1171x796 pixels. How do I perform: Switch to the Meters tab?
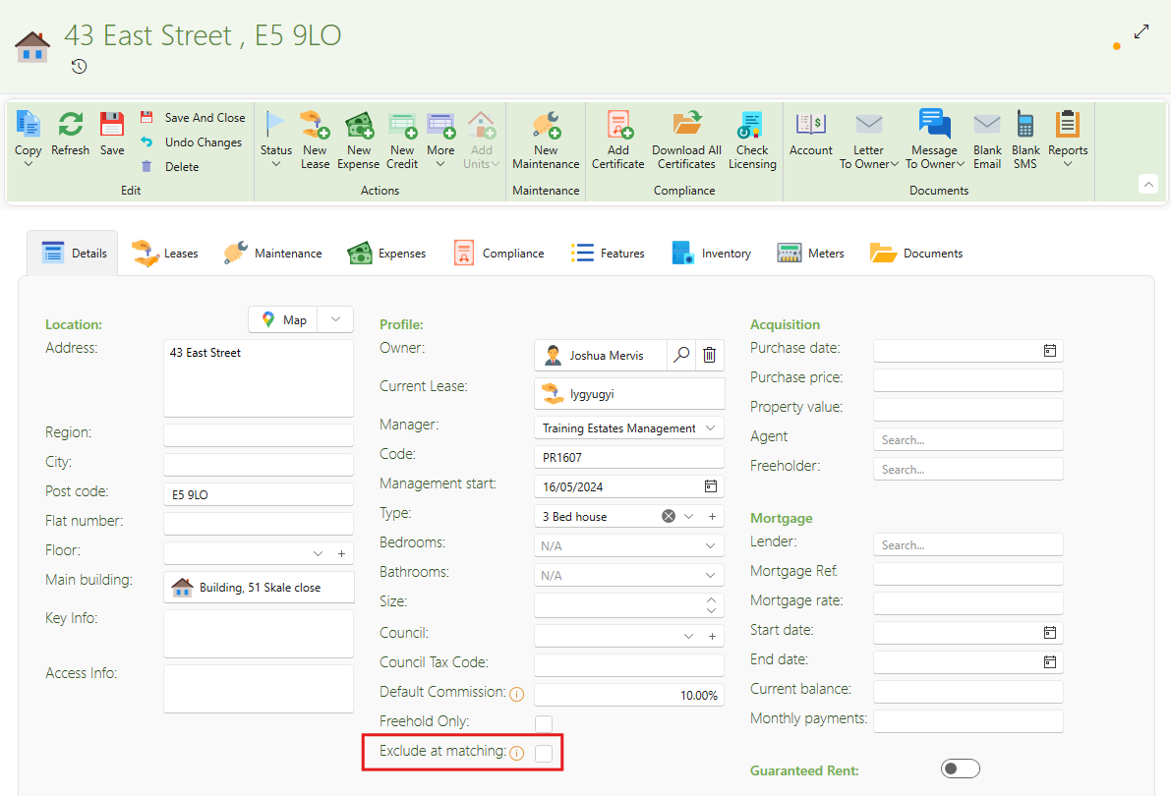click(x=810, y=254)
